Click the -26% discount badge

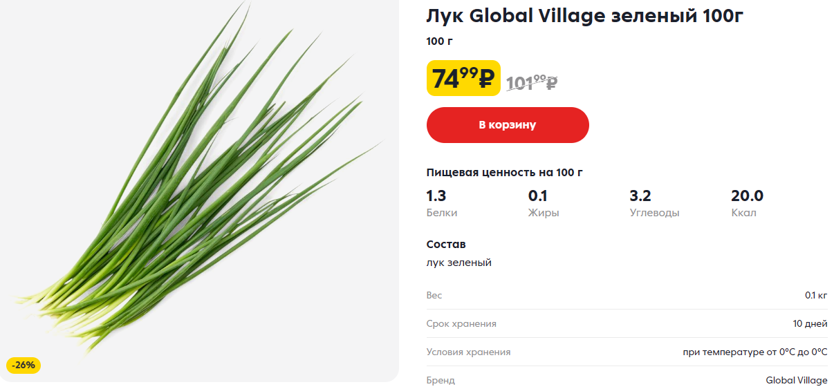tap(24, 365)
